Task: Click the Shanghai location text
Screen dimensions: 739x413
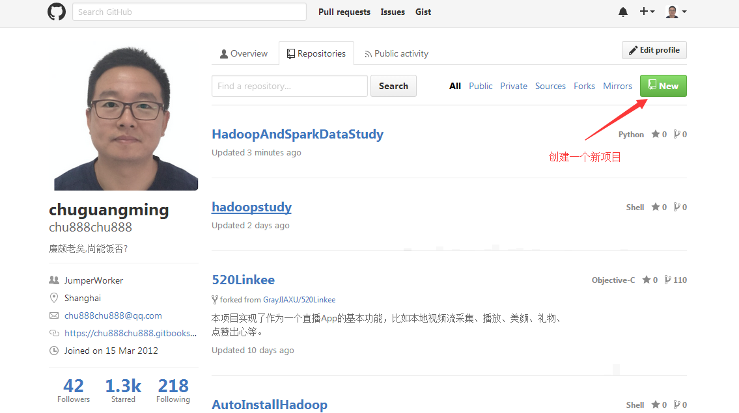Action: 83,298
